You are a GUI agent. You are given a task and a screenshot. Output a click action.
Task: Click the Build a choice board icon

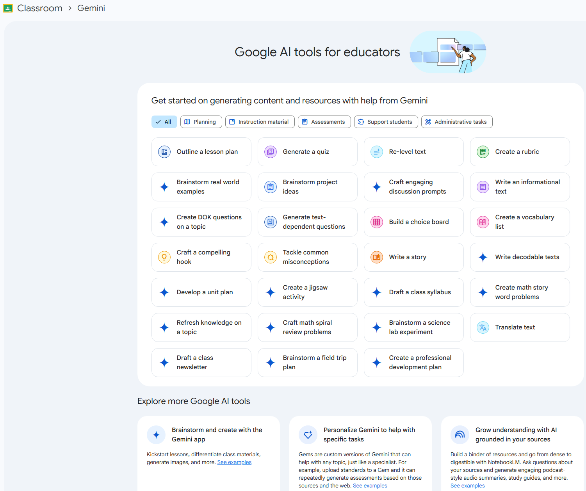[x=377, y=222]
